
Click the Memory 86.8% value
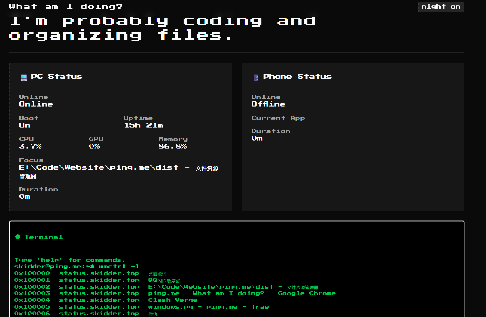(x=172, y=146)
